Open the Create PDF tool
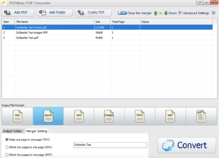This screenshot has width=219, height=158. (x=93, y=13)
